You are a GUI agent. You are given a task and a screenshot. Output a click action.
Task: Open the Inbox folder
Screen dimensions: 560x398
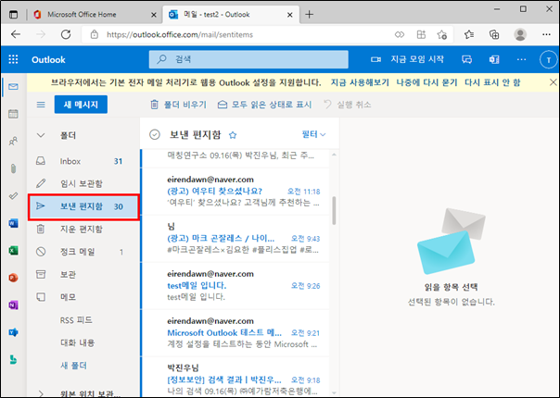[x=84, y=161]
